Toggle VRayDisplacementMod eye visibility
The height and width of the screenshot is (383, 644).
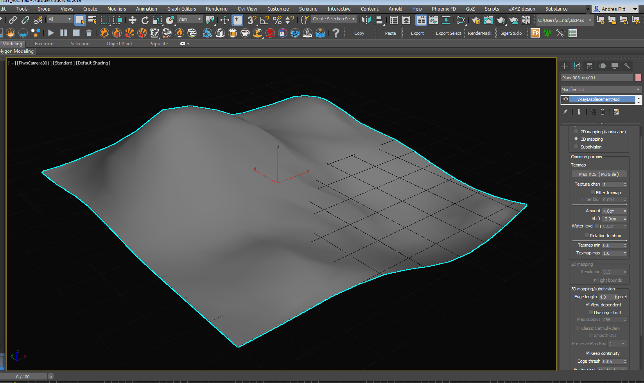[x=565, y=99]
